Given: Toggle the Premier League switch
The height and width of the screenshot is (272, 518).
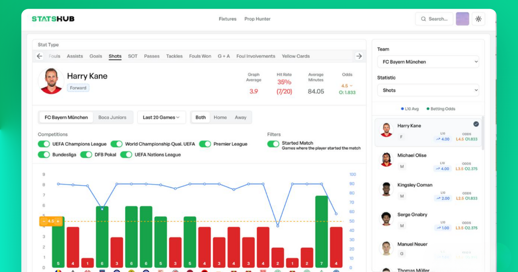Looking at the screenshot, I should tap(205, 144).
